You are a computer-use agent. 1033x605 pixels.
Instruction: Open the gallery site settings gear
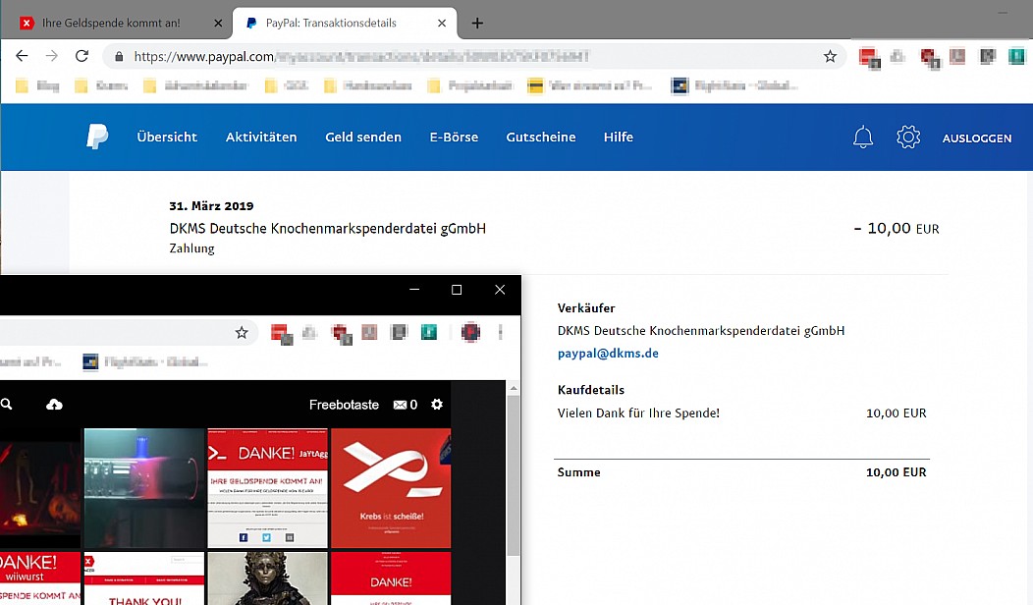coord(437,405)
